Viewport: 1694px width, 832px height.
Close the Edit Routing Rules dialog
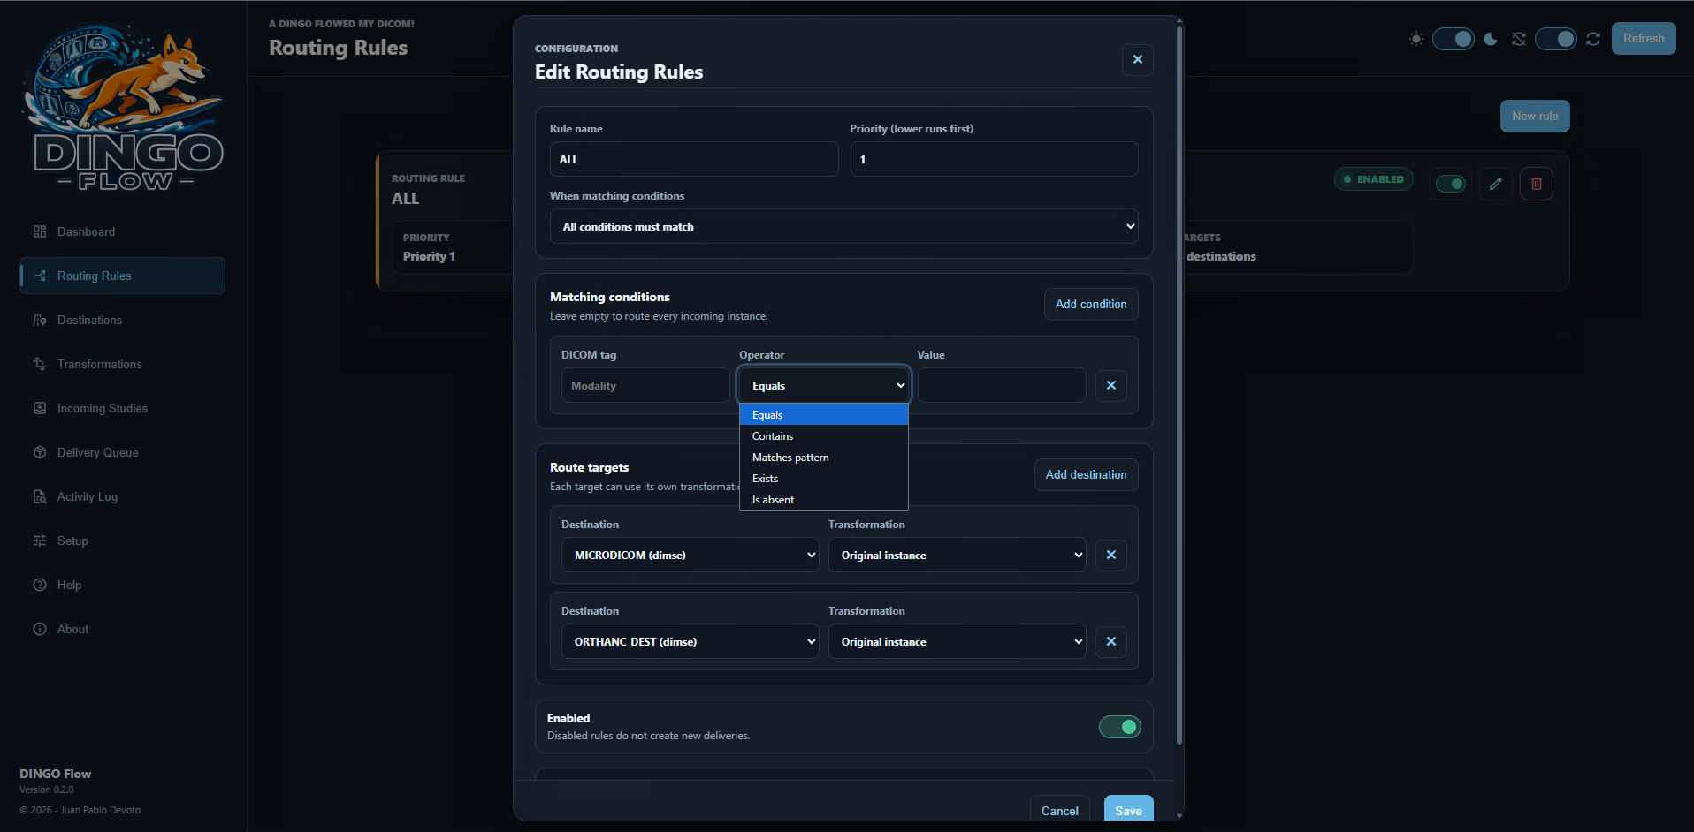click(1138, 59)
